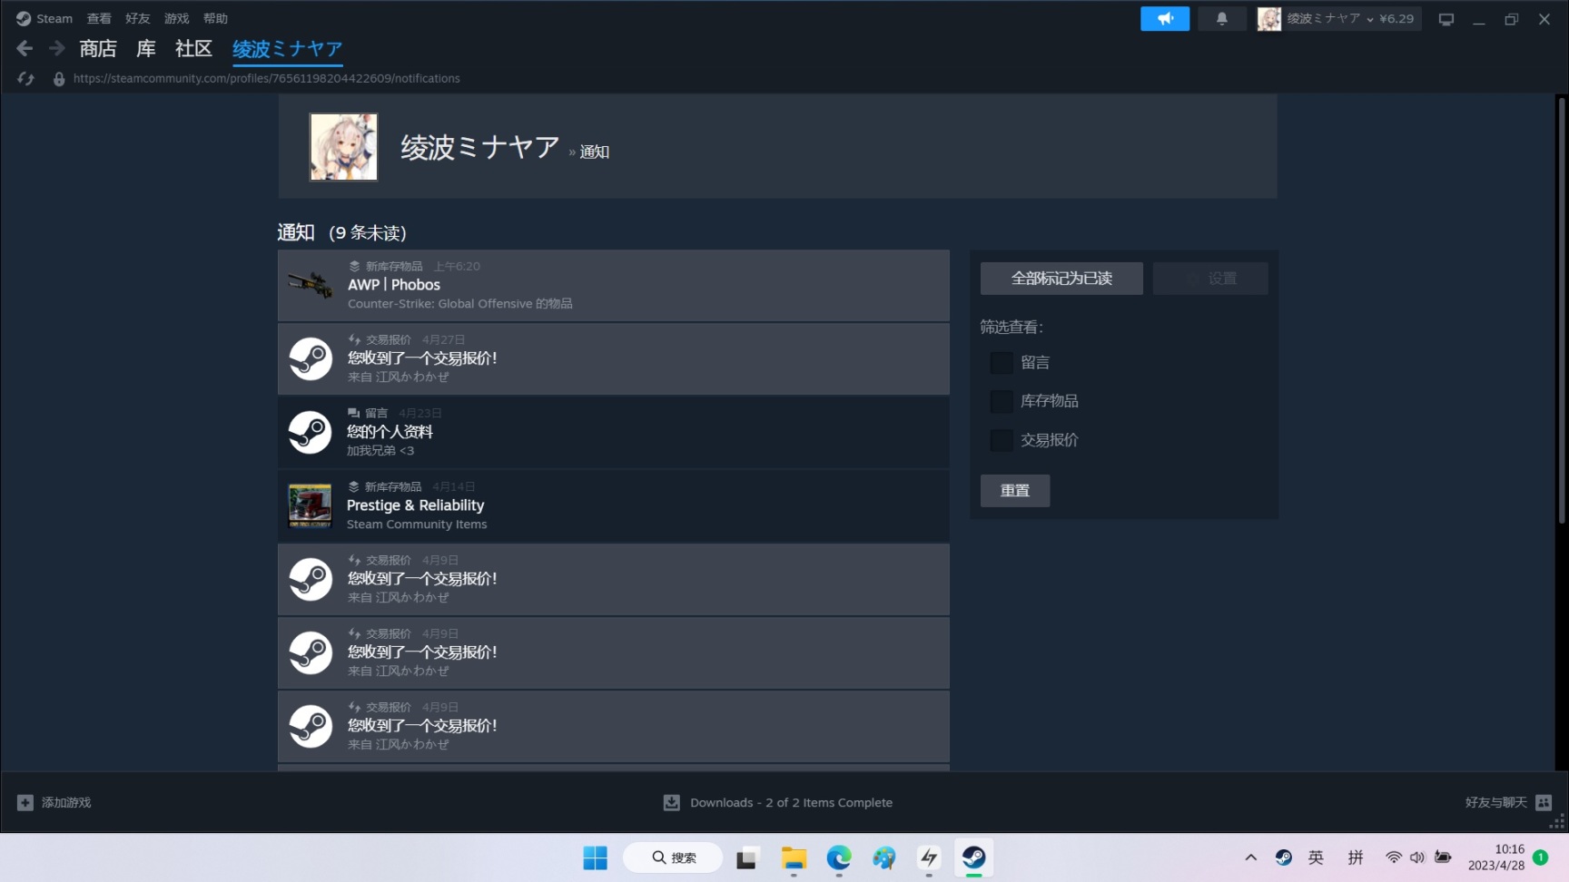Click the Steam icon in the system tray
Image resolution: width=1569 pixels, height=882 pixels.
tap(1284, 857)
